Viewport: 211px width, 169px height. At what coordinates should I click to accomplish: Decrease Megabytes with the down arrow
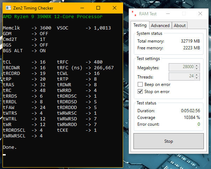[x=197, y=69]
